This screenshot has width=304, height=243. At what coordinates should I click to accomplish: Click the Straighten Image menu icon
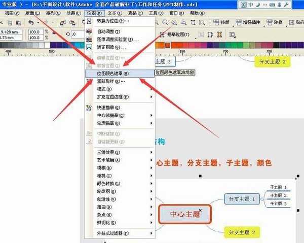coord(89,47)
